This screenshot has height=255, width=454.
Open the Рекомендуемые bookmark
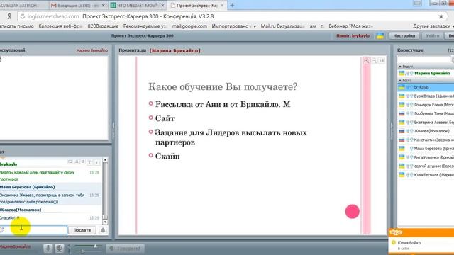pyautogui.click(x=145, y=26)
